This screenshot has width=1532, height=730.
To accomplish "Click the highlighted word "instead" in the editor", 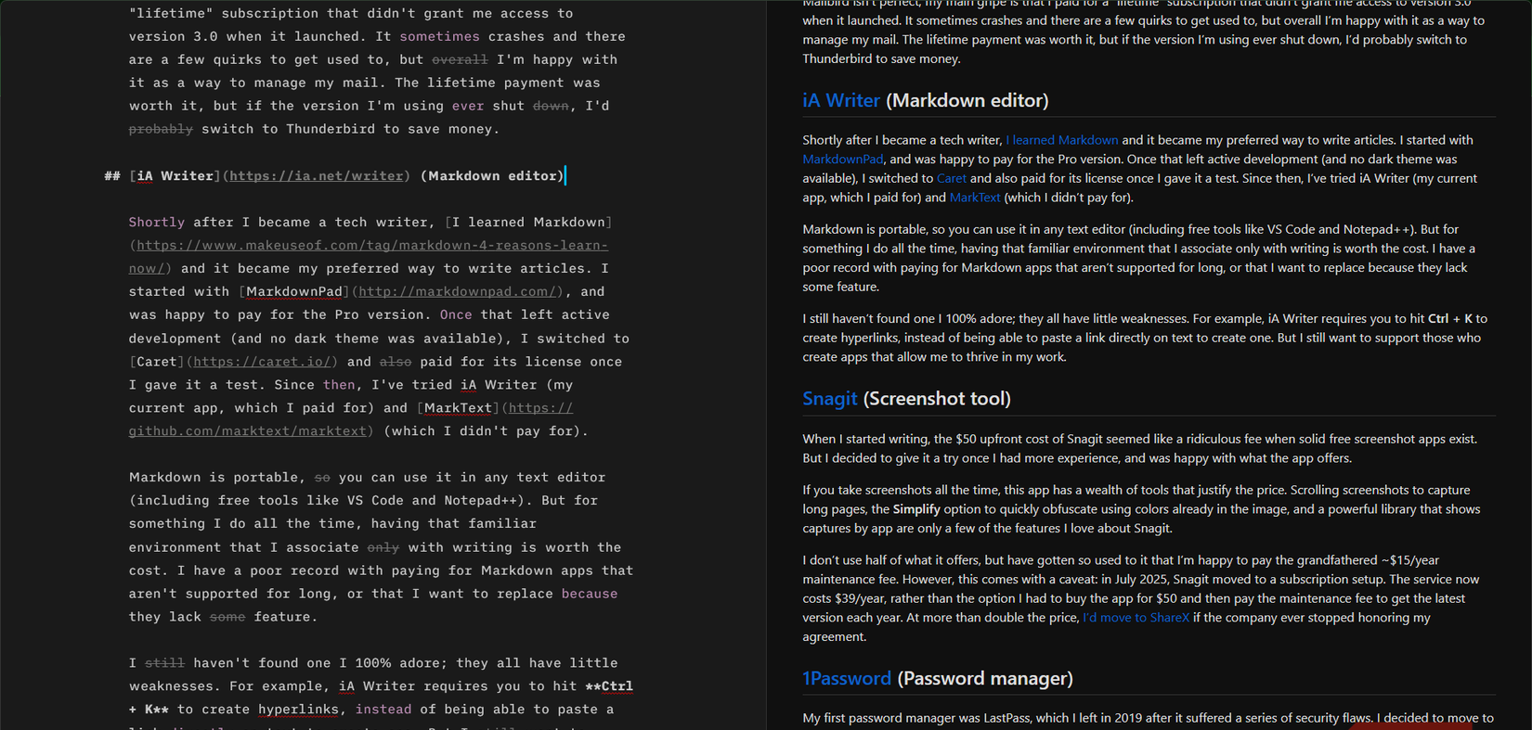I will click(383, 710).
